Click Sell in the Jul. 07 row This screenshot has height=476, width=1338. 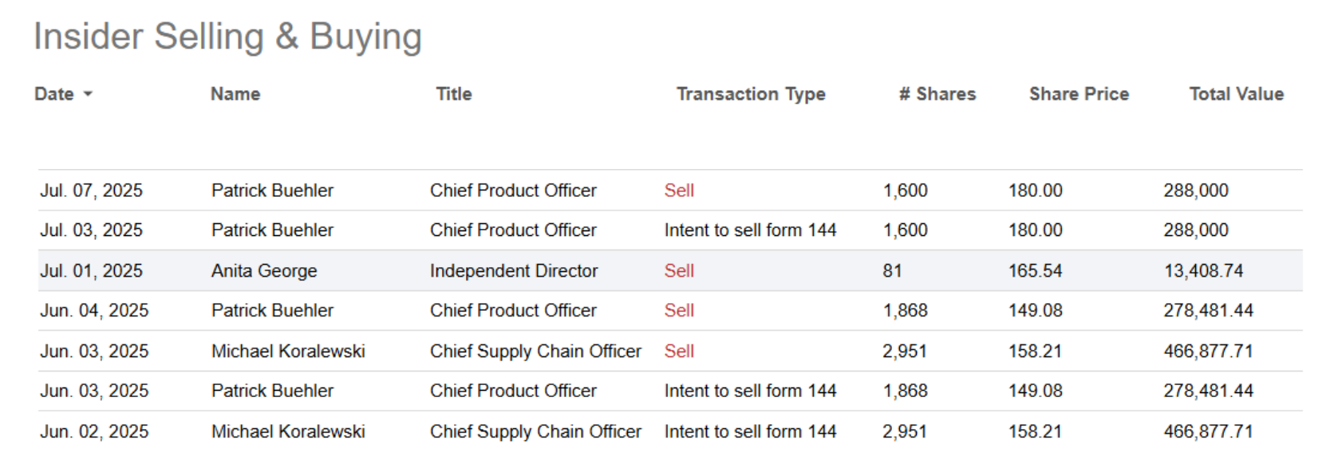[x=679, y=191]
